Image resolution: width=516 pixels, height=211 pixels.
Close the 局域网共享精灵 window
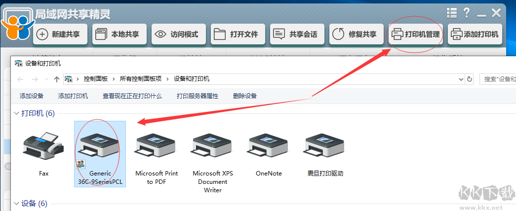click(x=496, y=13)
